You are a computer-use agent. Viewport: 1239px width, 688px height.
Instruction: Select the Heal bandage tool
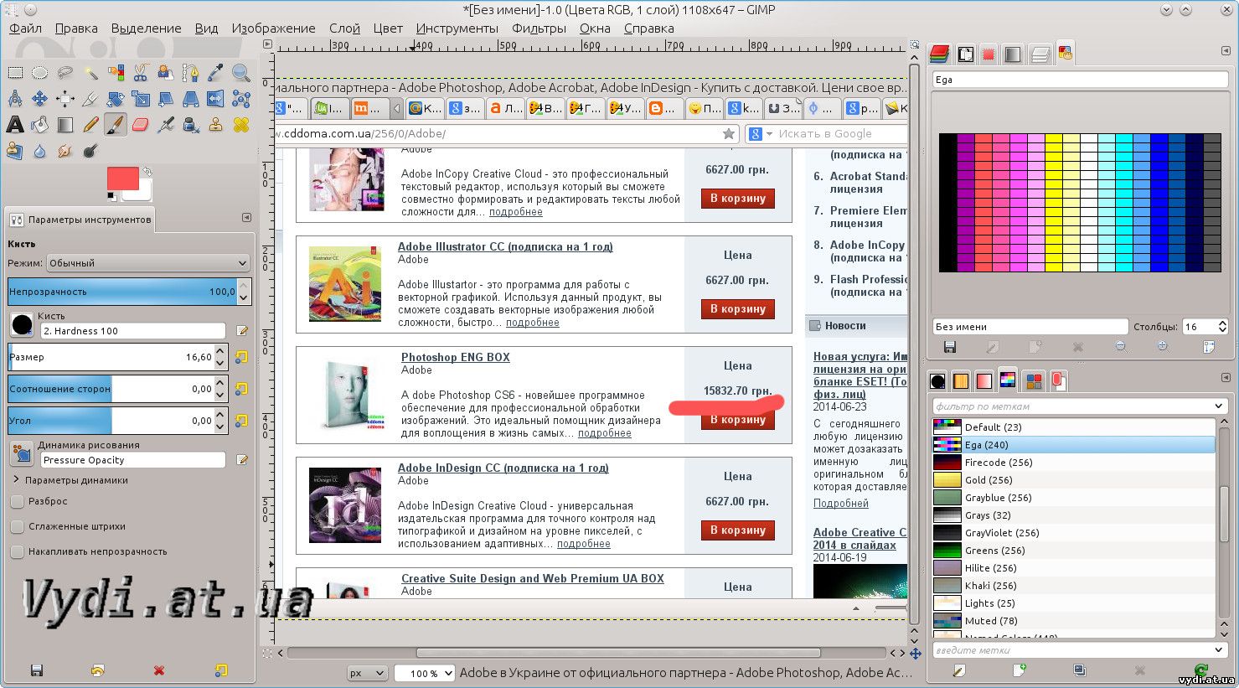241,125
